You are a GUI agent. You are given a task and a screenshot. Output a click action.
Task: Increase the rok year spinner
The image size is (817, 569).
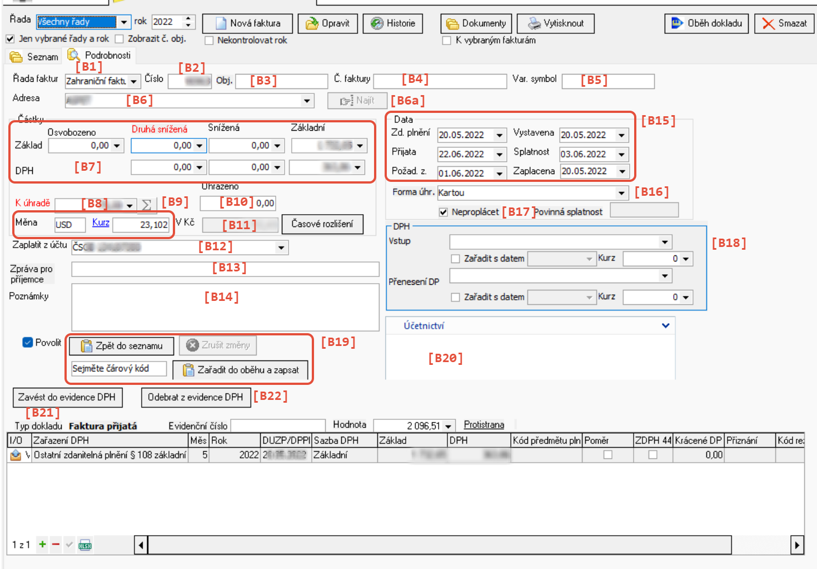188,18
